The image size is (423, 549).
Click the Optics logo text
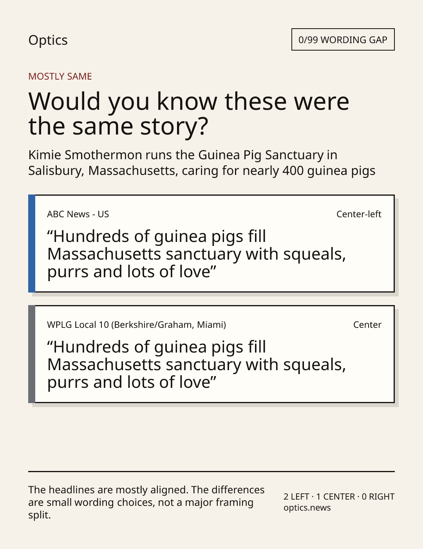tap(48, 40)
